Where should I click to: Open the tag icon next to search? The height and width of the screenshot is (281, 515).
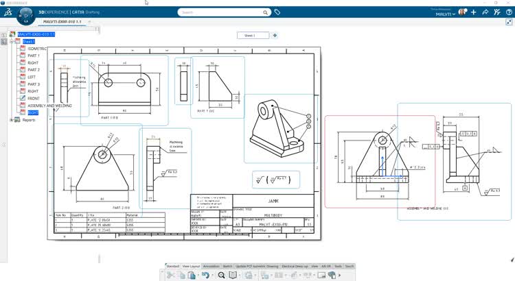point(277,12)
